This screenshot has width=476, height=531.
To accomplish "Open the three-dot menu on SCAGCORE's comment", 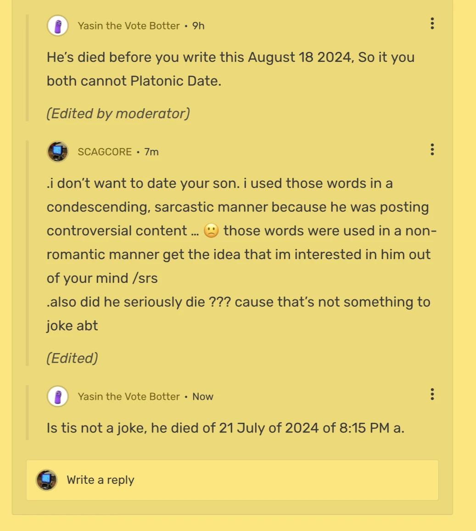I will pos(431,149).
